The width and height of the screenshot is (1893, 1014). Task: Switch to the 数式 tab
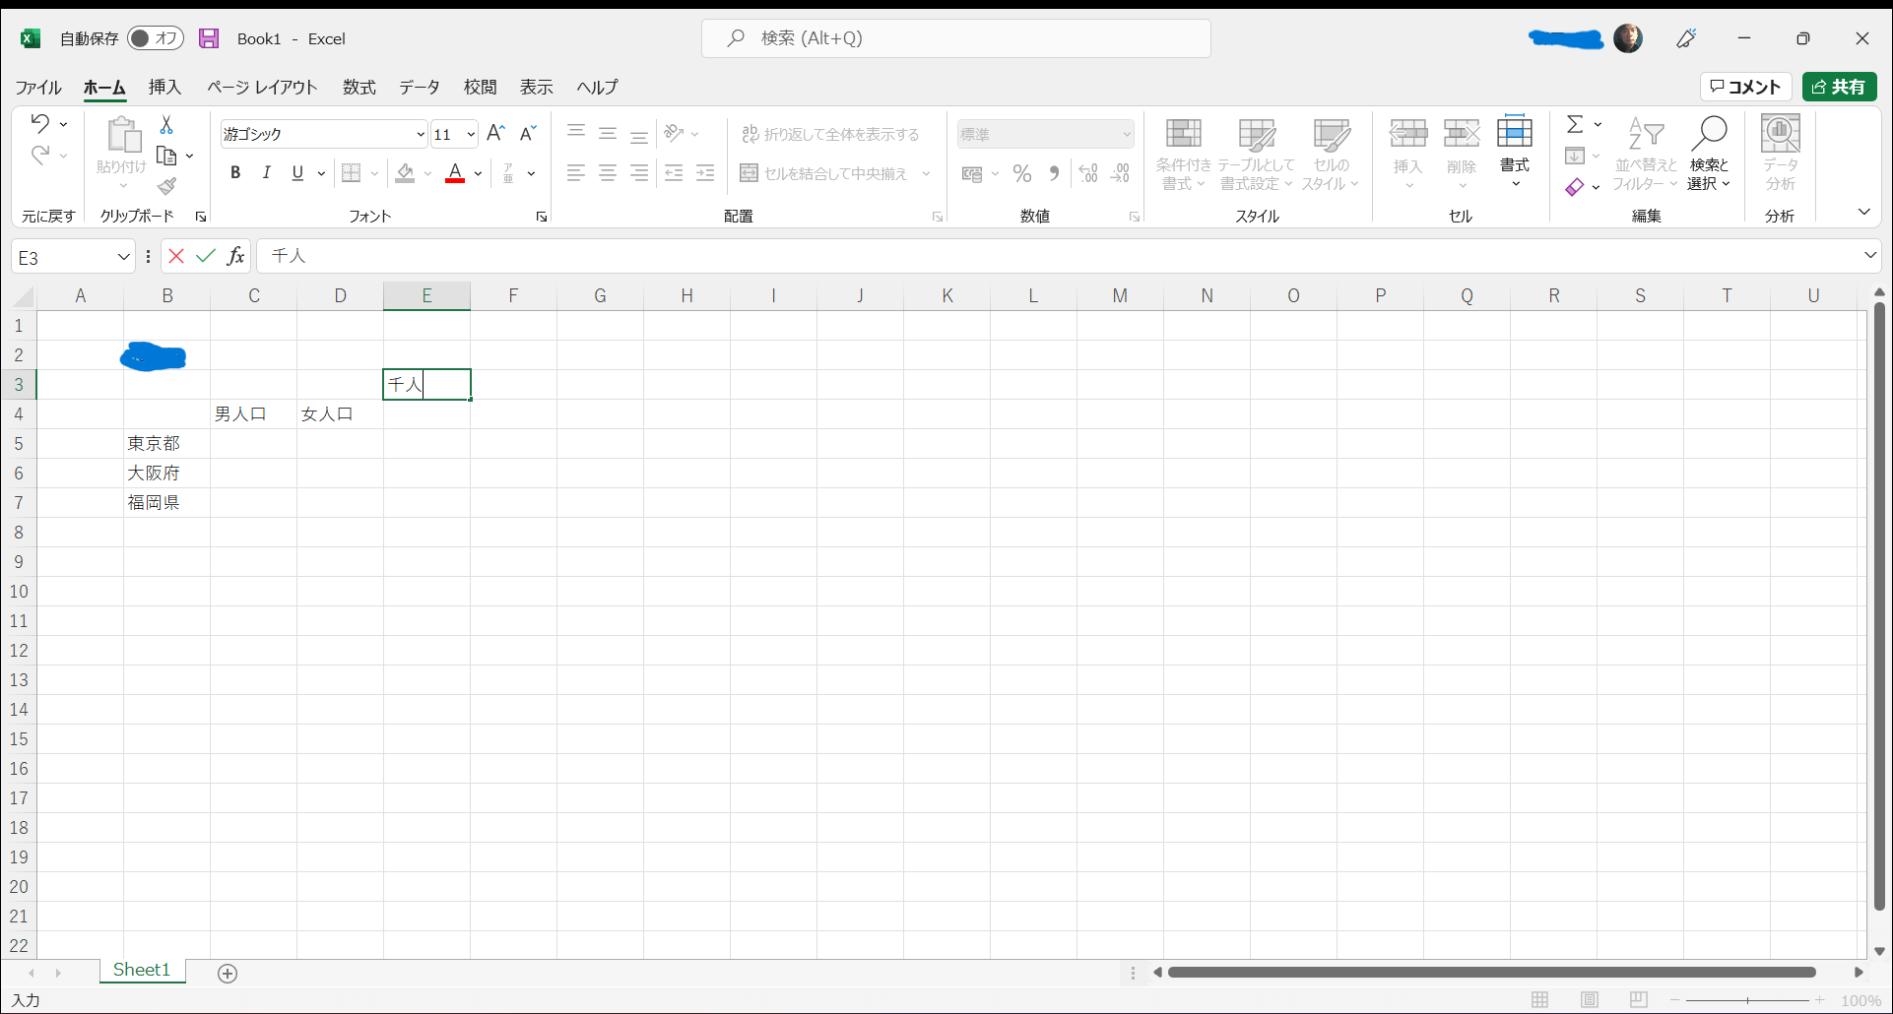coord(359,88)
